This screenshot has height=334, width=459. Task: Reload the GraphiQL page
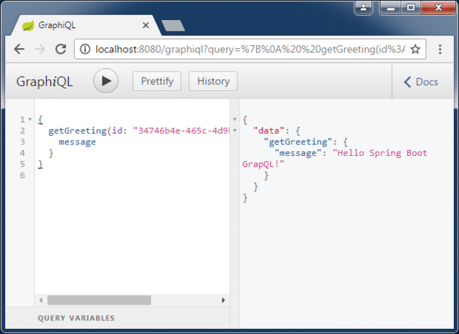pos(61,49)
